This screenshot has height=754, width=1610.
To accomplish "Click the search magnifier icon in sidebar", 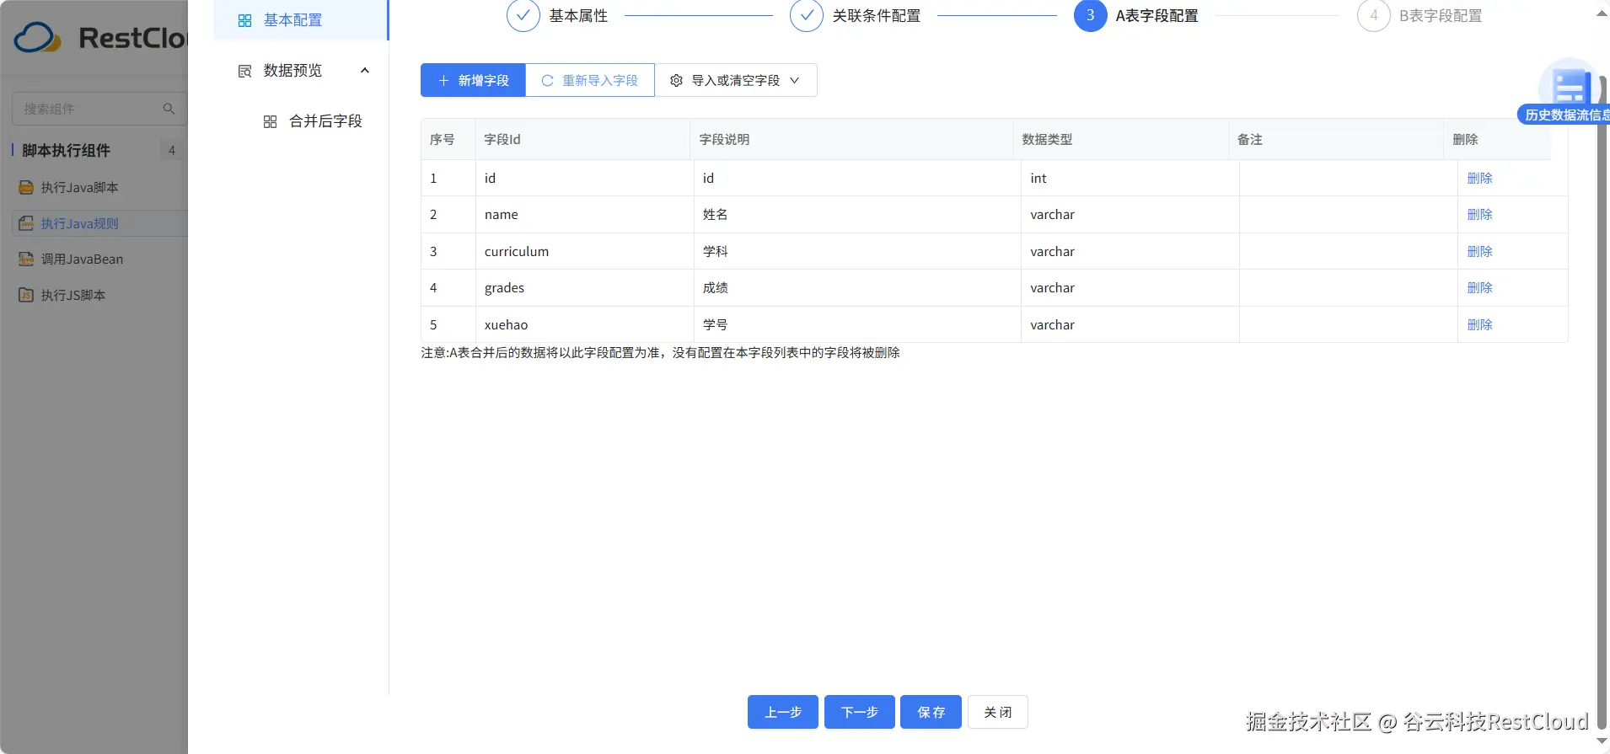I will pyautogui.click(x=169, y=109).
